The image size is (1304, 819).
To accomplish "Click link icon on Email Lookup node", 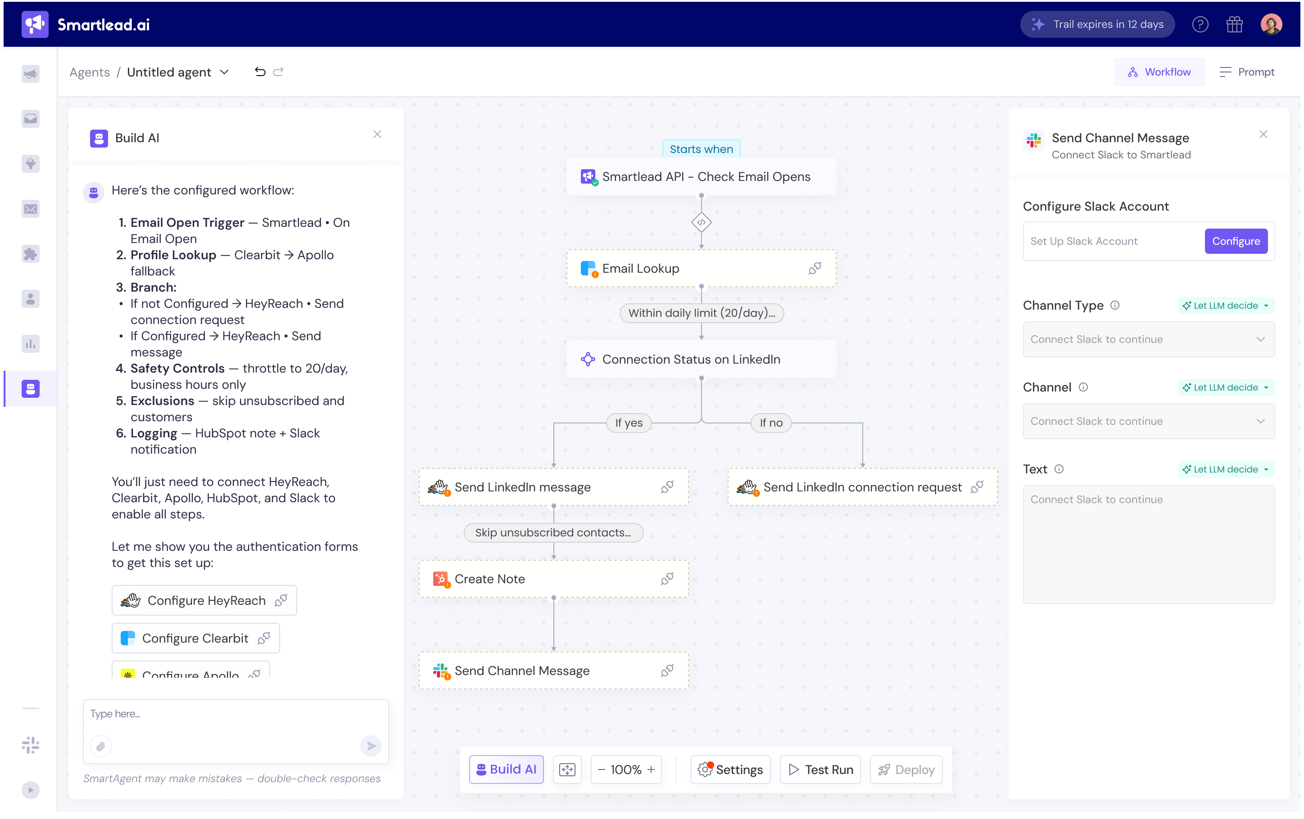I will point(815,269).
